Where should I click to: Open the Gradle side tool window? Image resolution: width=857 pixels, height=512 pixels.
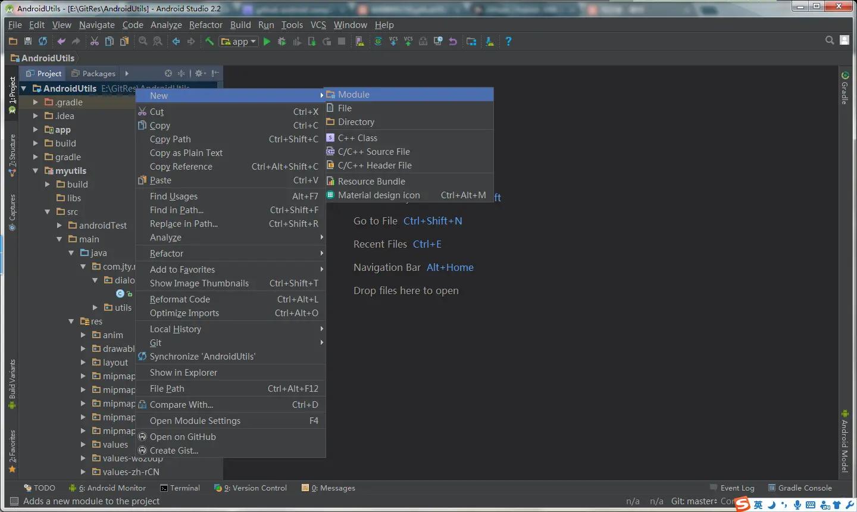tap(845, 88)
